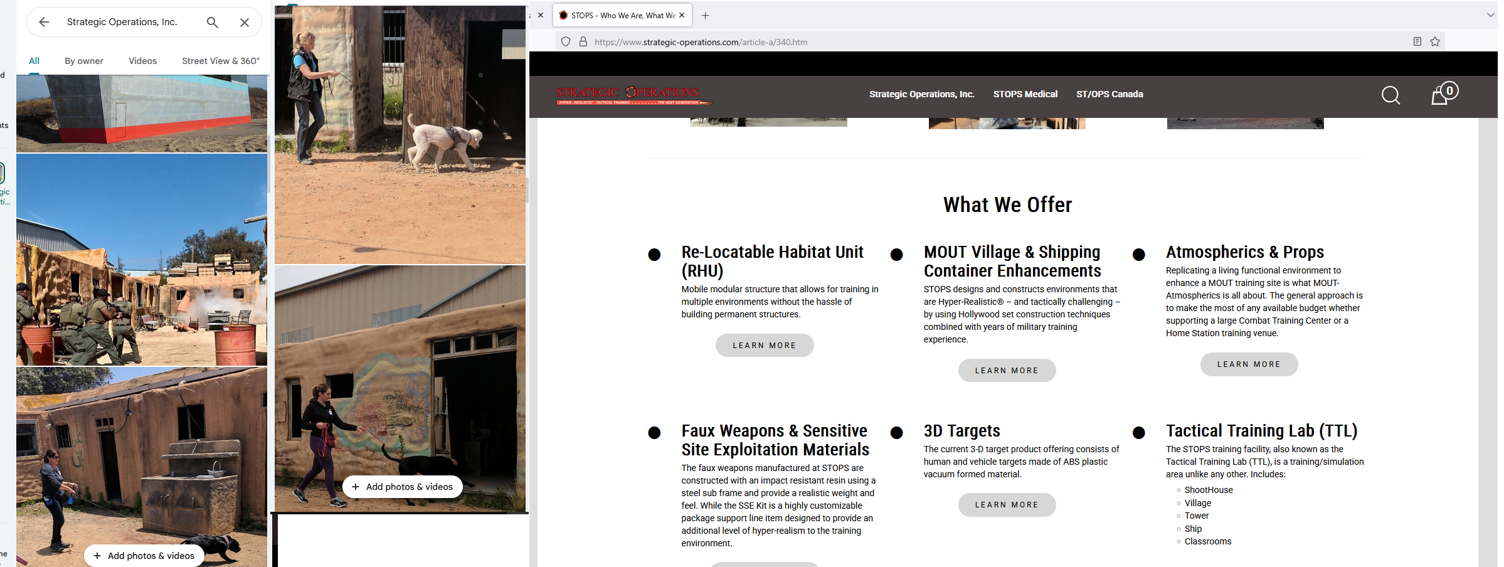Click the tracking protection shield icon
This screenshot has height=567, width=1504.
pos(566,42)
